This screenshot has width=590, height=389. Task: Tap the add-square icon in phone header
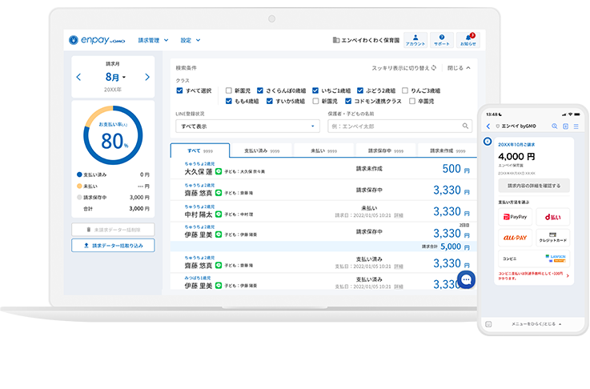point(565,126)
